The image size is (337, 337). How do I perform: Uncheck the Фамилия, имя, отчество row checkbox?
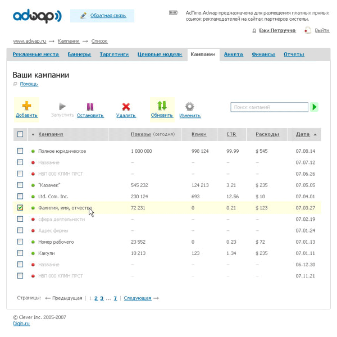(x=20, y=208)
